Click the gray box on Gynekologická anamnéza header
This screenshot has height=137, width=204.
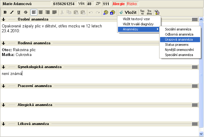(195, 67)
